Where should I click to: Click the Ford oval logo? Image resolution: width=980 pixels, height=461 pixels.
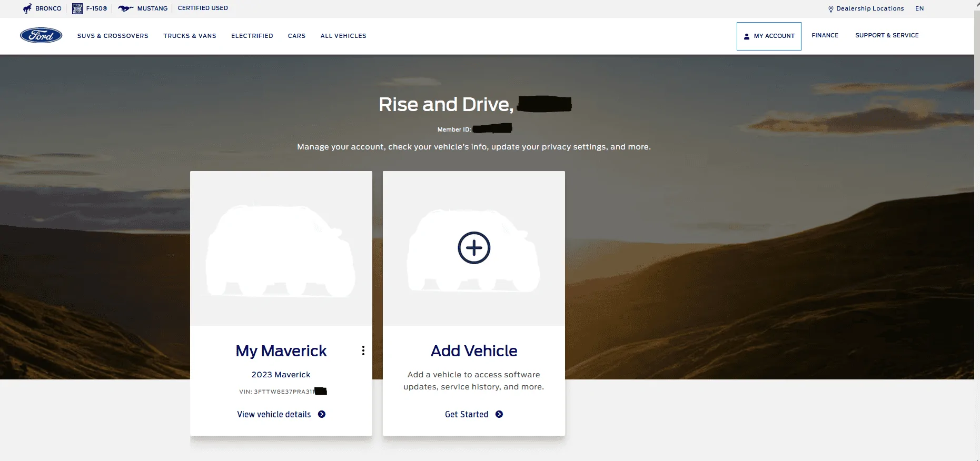[41, 35]
